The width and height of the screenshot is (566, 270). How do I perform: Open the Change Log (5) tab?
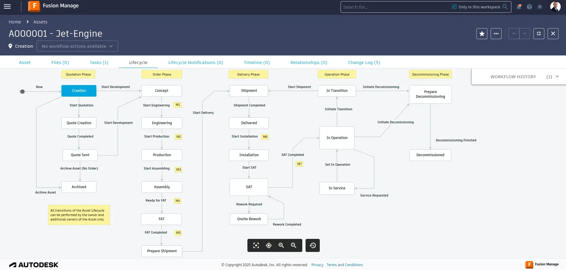tap(364, 62)
